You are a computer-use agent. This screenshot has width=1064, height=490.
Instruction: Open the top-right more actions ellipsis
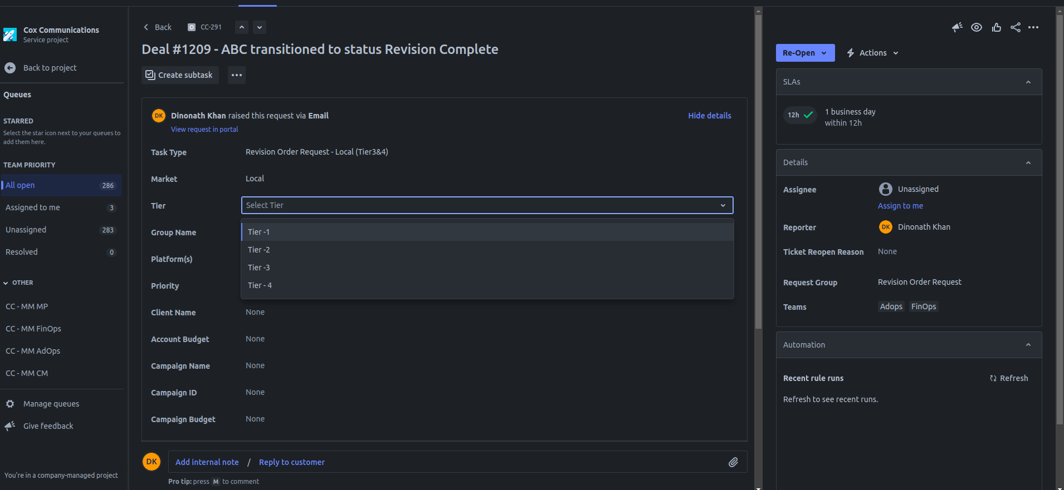1033,27
